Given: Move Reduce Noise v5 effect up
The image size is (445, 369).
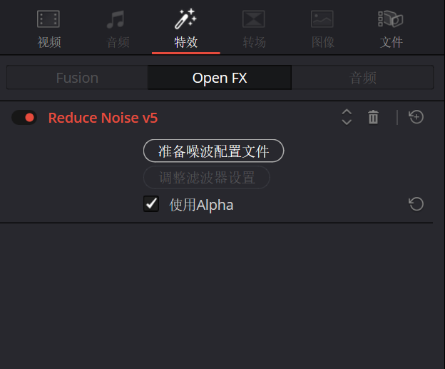Looking at the screenshot, I should tap(347, 112).
